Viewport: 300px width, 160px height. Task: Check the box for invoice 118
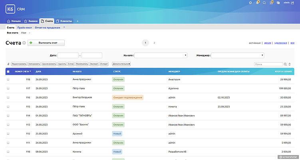8,79
